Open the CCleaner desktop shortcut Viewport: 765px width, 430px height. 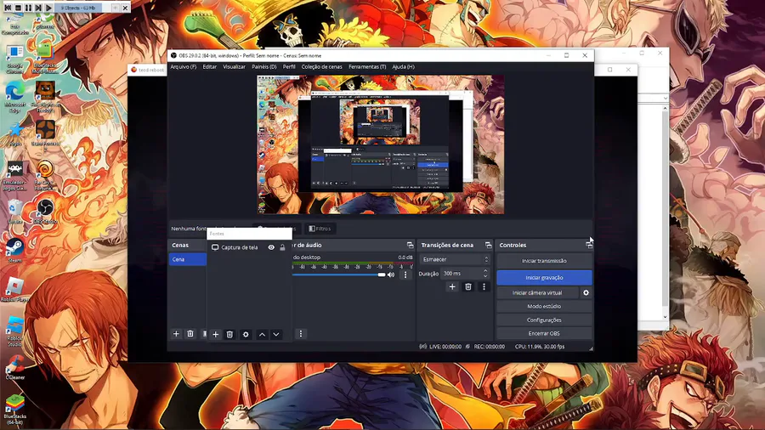tap(14, 368)
